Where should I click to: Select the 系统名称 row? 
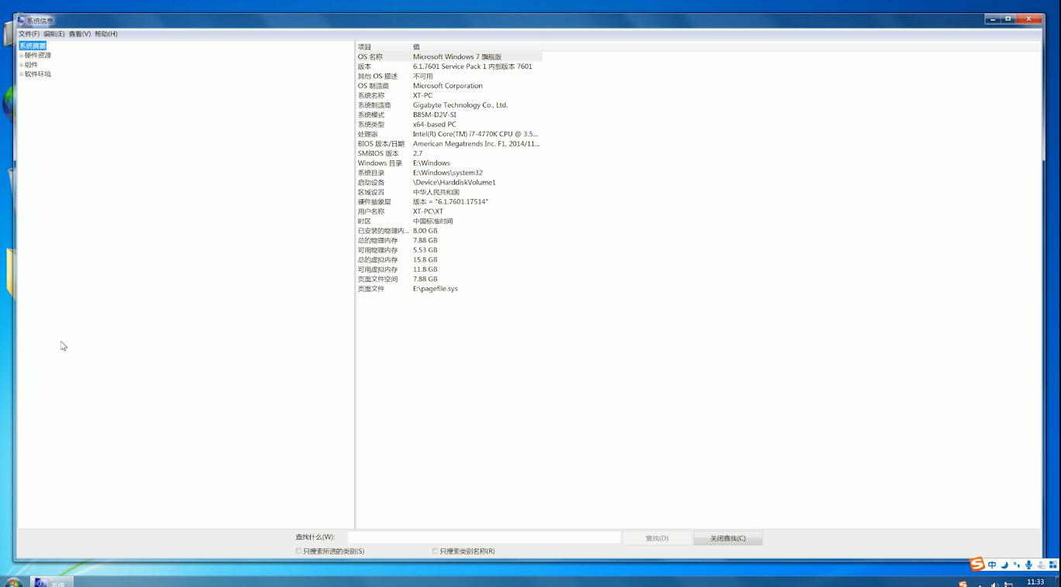point(449,95)
